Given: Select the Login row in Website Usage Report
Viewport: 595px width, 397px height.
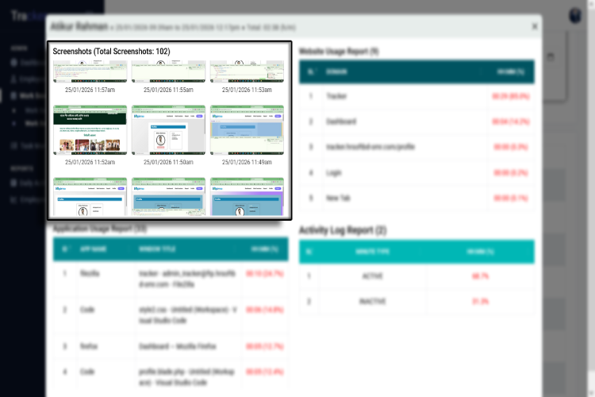Looking at the screenshot, I should click(x=416, y=172).
